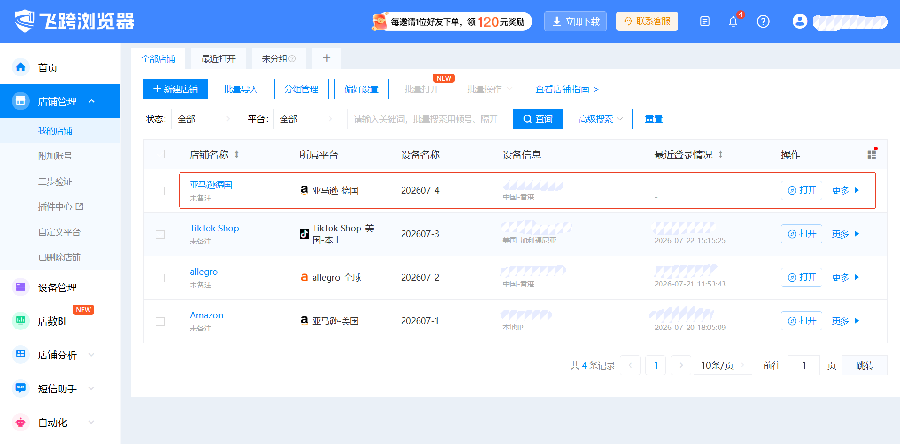Expand the 自动化 menu chevron

(91, 423)
